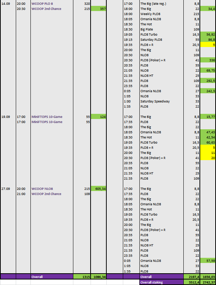Select the green 336 payout cell

pos(208,60)
